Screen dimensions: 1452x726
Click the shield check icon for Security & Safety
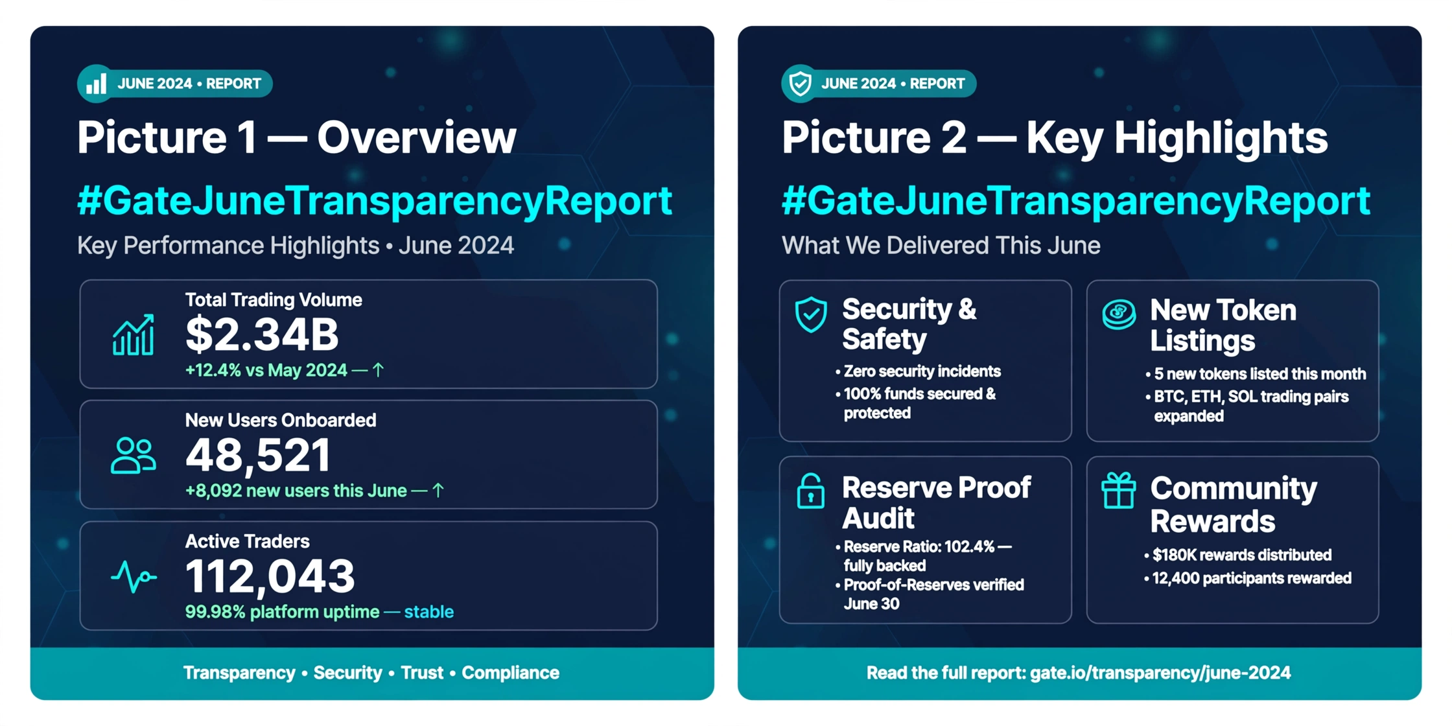click(x=811, y=315)
